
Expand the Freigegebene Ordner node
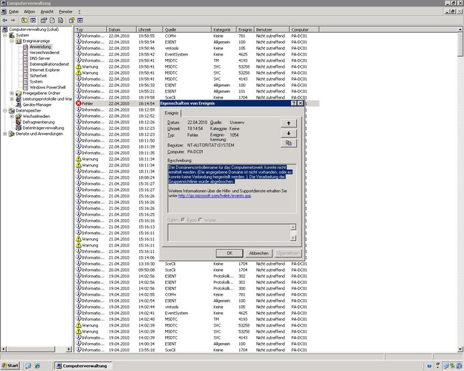pyautogui.click(x=12, y=93)
